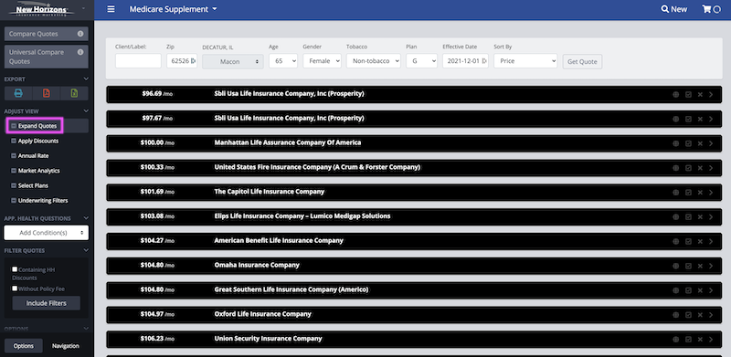731x357 pixels.
Task: Toggle the Apply Discounts option
Action: click(35, 141)
